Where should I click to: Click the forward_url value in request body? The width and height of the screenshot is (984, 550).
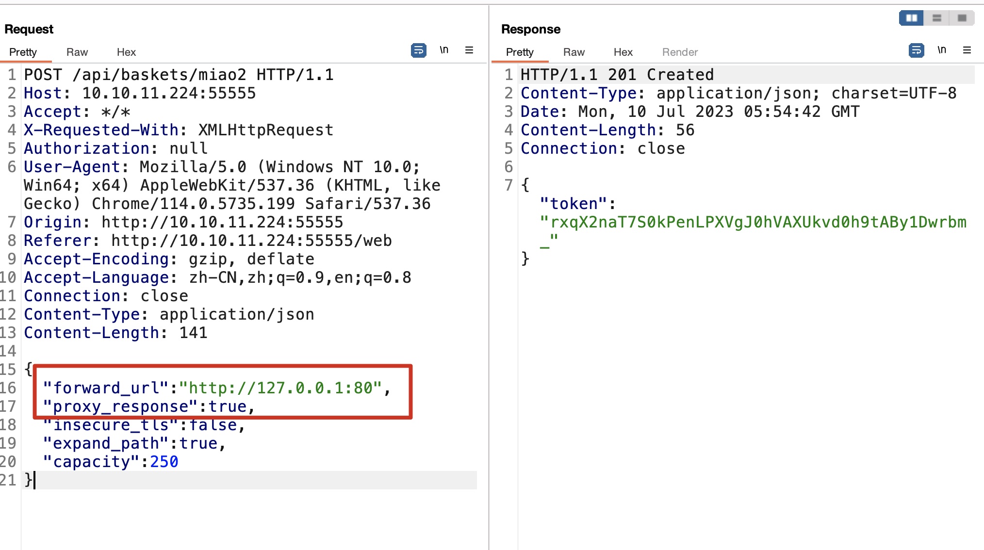(x=280, y=388)
